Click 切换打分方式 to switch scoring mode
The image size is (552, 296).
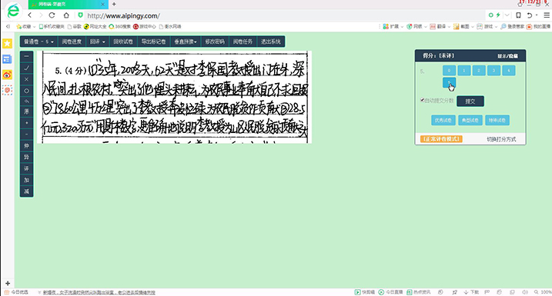(x=501, y=139)
